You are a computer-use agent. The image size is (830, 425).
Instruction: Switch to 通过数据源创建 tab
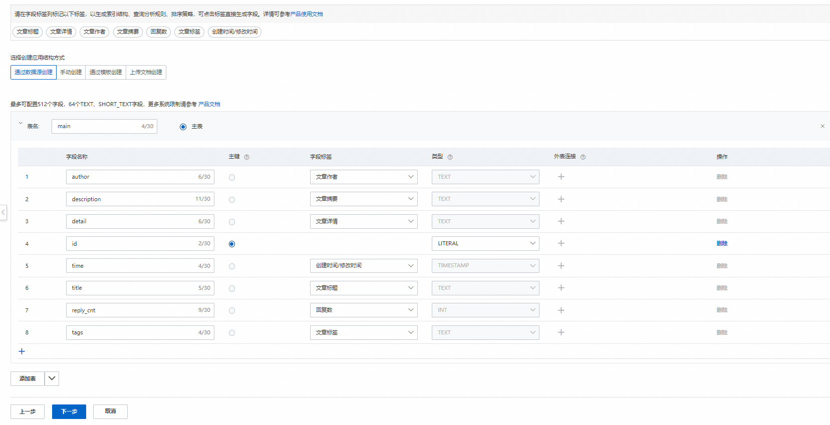pos(34,72)
